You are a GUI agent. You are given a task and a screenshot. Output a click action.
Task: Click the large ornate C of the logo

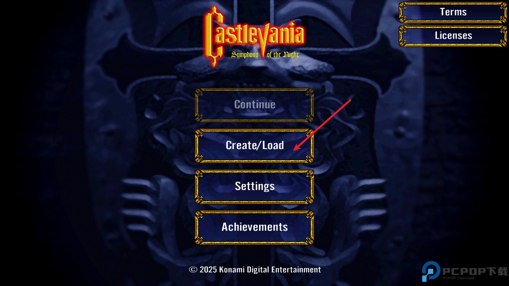[214, 37]
